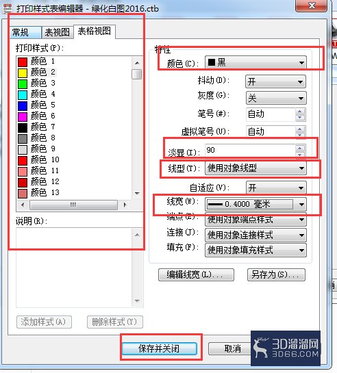This screenshot has height=373, width=337.
Task: Pick 颜色 13 in the list
Action: (x=38, y=193)
